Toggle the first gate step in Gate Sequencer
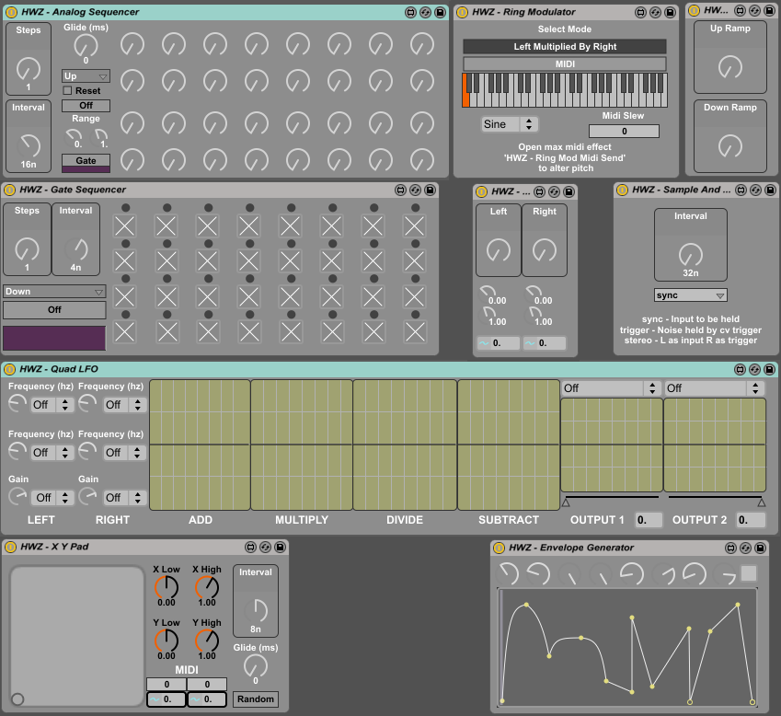This screenshot has height=716, width=781. tap(124, 225)
